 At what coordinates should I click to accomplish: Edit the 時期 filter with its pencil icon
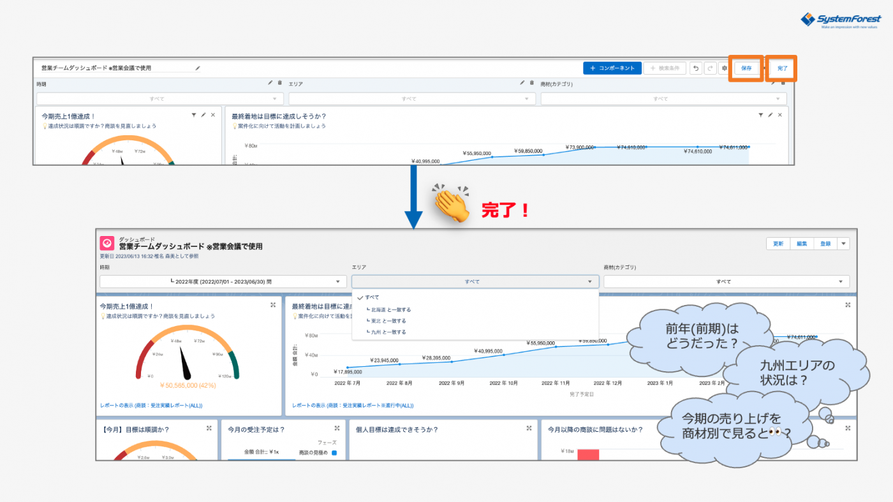click(270, 83)
